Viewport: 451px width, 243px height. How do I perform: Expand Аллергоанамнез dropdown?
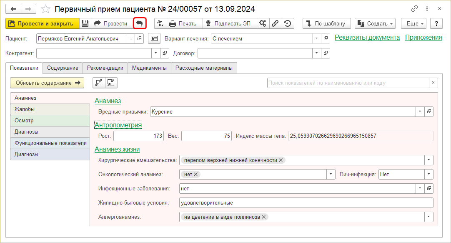[x=429, y=217]
